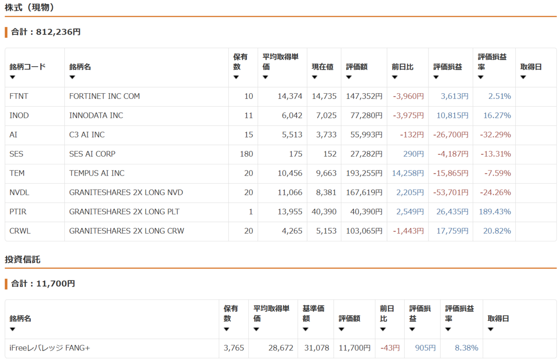Viewport: 559px width, 362px height.
Task: Select the FTNT ticker code
Action: pyautogui.click(x=19, y=96)
